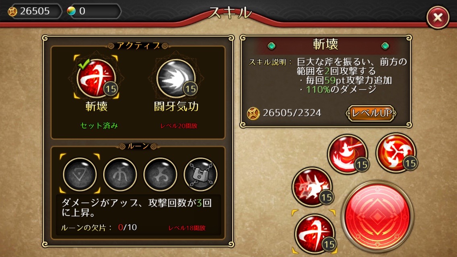Tap the large red main attack button
Screen dimensions: 457x257
[x=378, y=216]
